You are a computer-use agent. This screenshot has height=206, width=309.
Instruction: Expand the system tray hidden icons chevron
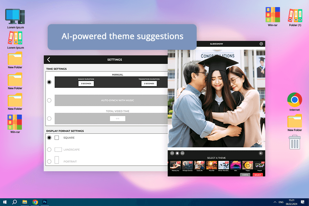click(x=275, y=202)
